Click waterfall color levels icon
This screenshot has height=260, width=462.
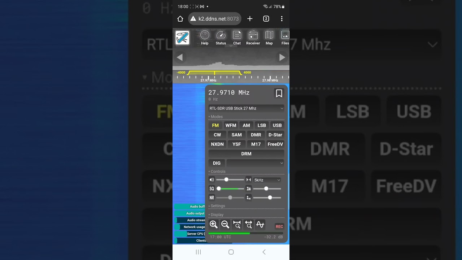click(x=248, y=188)
